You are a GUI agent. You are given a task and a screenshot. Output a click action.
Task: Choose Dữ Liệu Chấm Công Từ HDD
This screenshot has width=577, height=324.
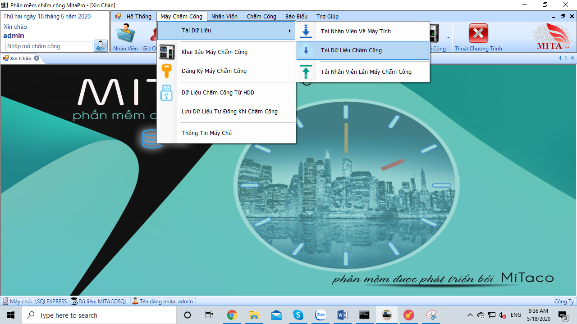pos(227,93)
